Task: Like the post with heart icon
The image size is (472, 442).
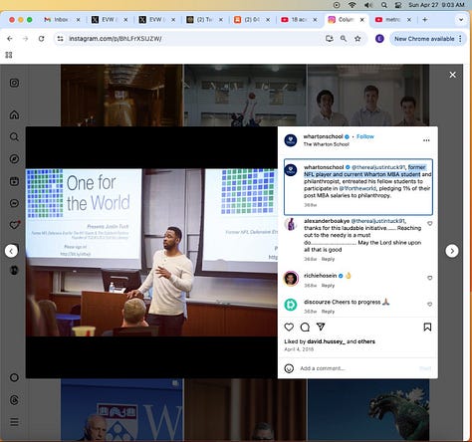Action: coord(289,328)
